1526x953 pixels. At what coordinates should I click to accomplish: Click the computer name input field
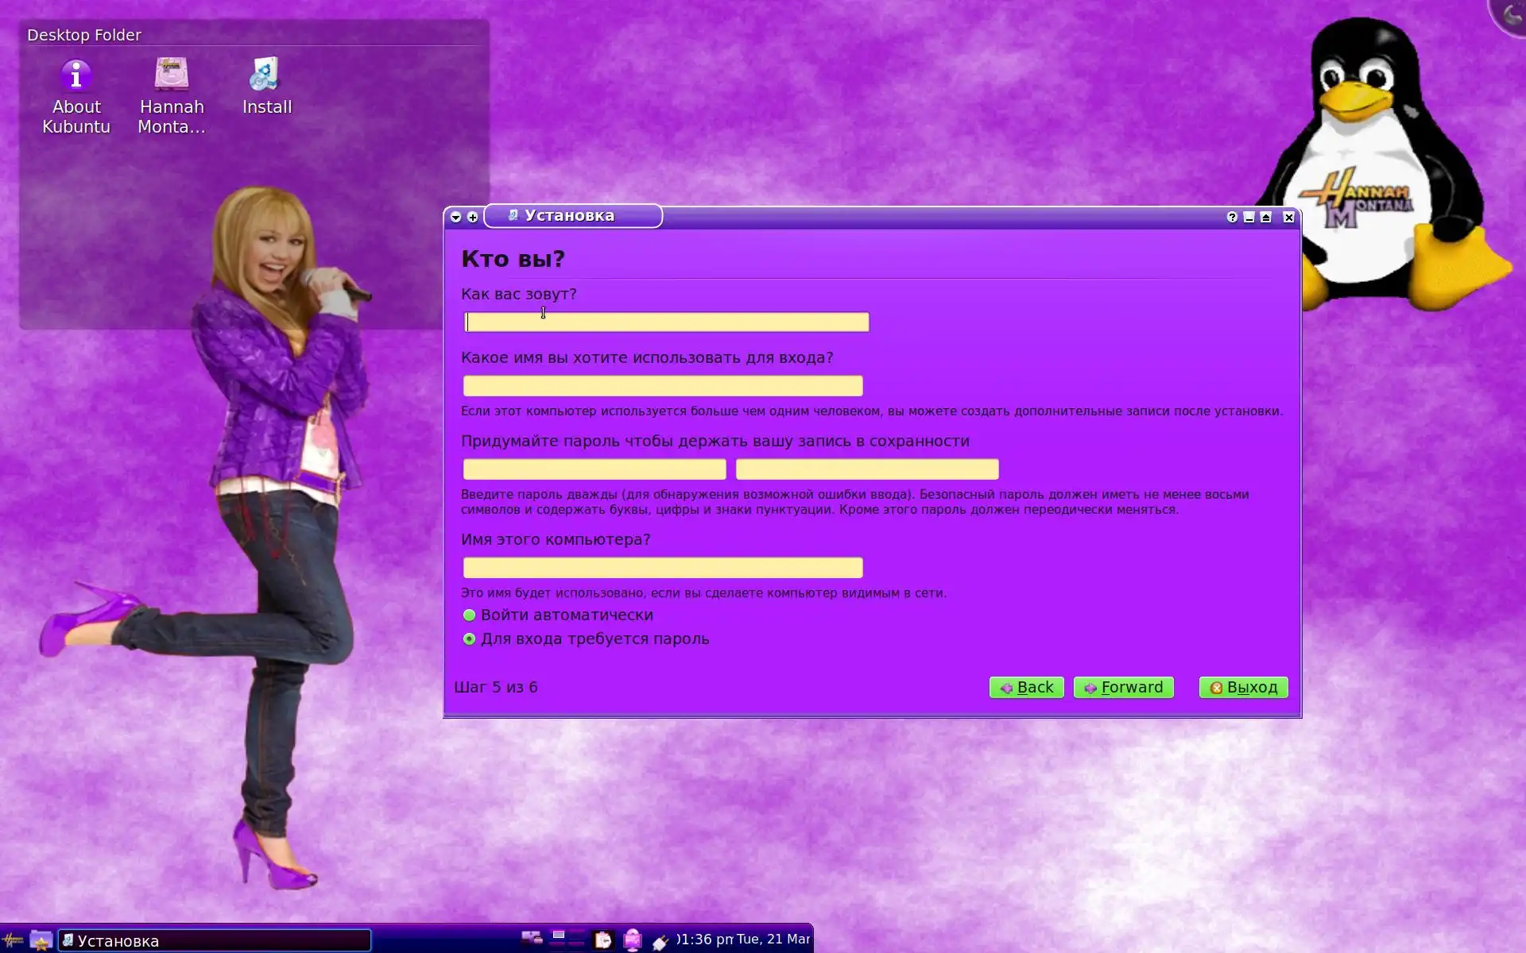[x=663, y=568]
